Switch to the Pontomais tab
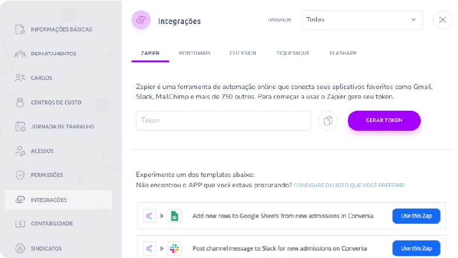 click(x=195, y=54)
